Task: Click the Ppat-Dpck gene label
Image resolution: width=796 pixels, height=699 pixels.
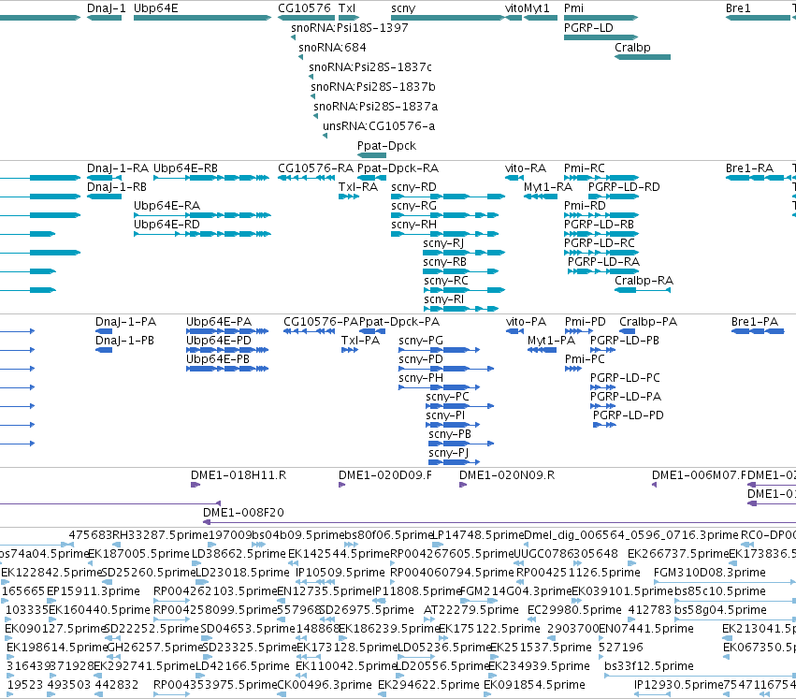Action: pos(387,146)
